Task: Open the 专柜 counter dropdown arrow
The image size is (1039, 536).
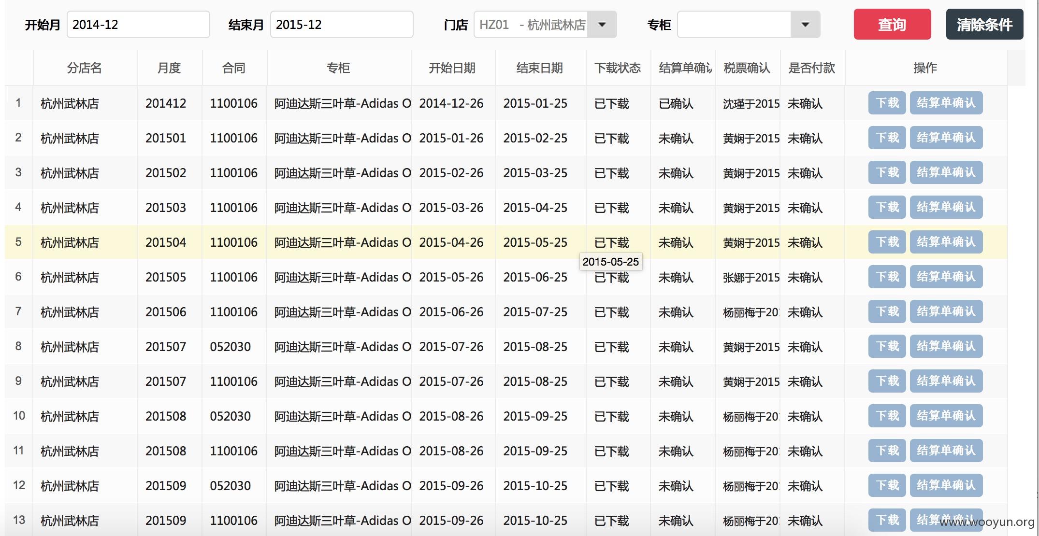Action: [x=805, y=25]
